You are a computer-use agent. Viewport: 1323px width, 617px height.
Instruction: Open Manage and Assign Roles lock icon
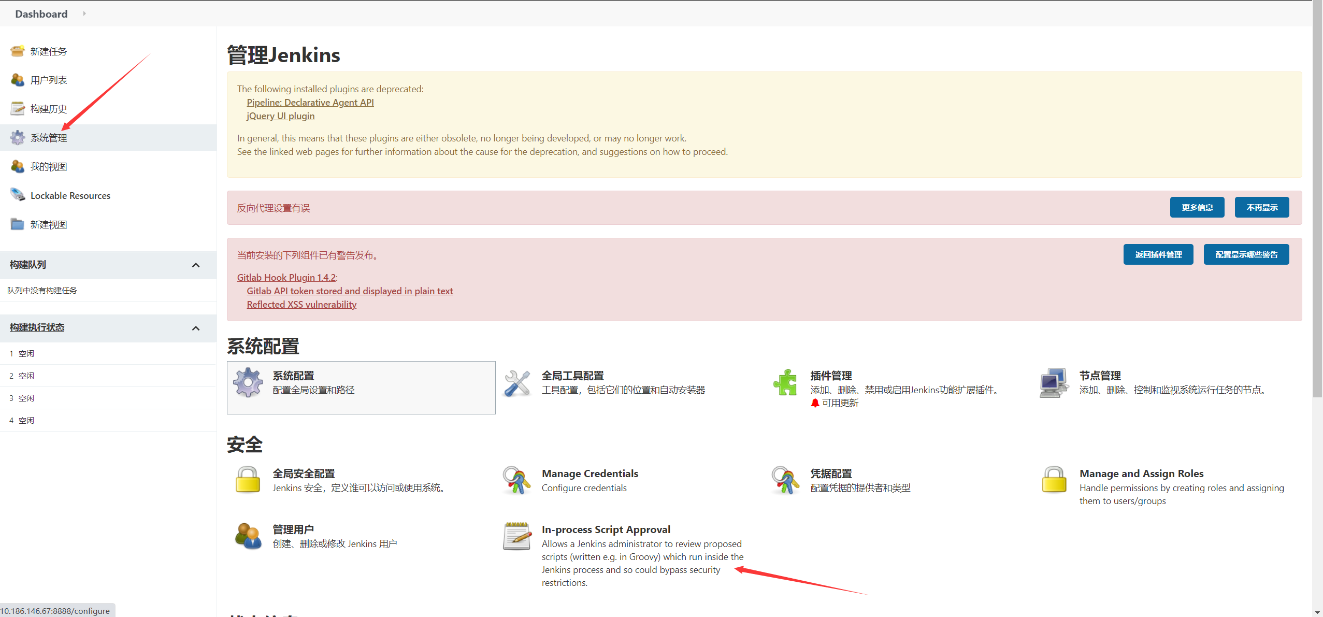tap(1054, 480)
